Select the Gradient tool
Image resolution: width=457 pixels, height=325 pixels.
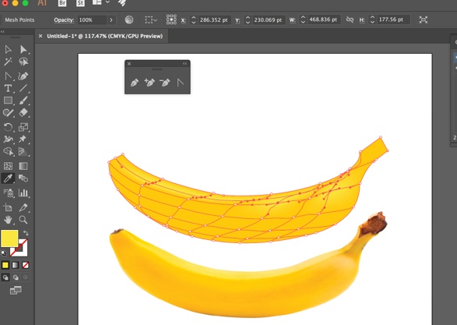point(23,166)
